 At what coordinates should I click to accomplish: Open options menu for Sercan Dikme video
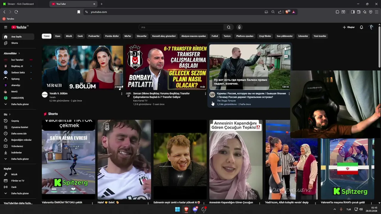pyautogui.click(x=205, y=94)
